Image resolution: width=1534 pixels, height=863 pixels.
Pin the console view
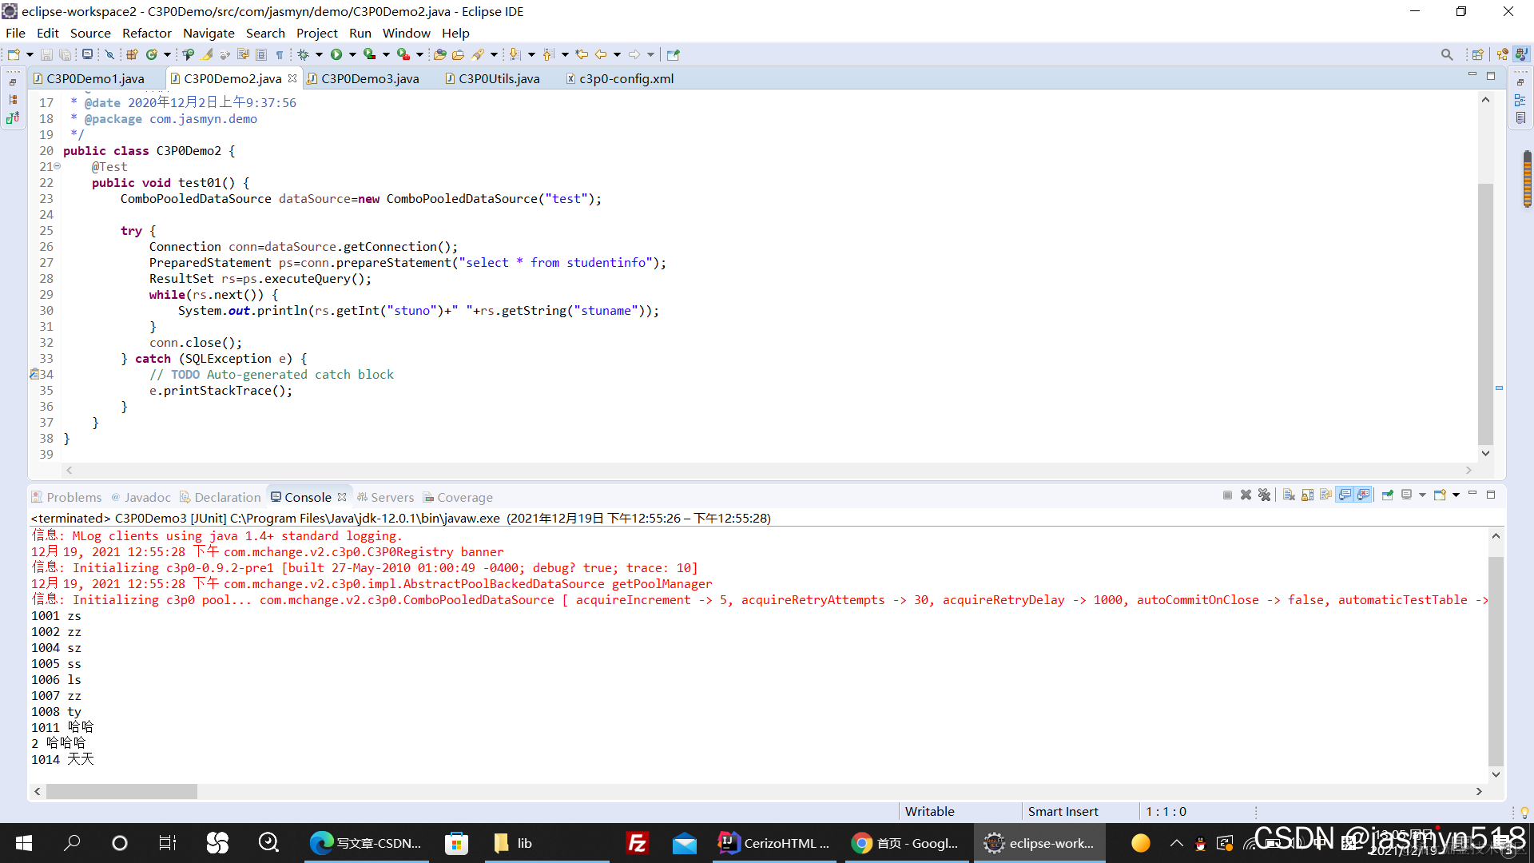tap(1387, 495)
